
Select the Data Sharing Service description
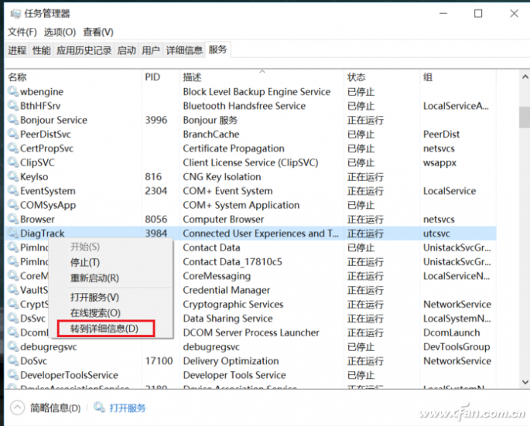click(227, 319)
